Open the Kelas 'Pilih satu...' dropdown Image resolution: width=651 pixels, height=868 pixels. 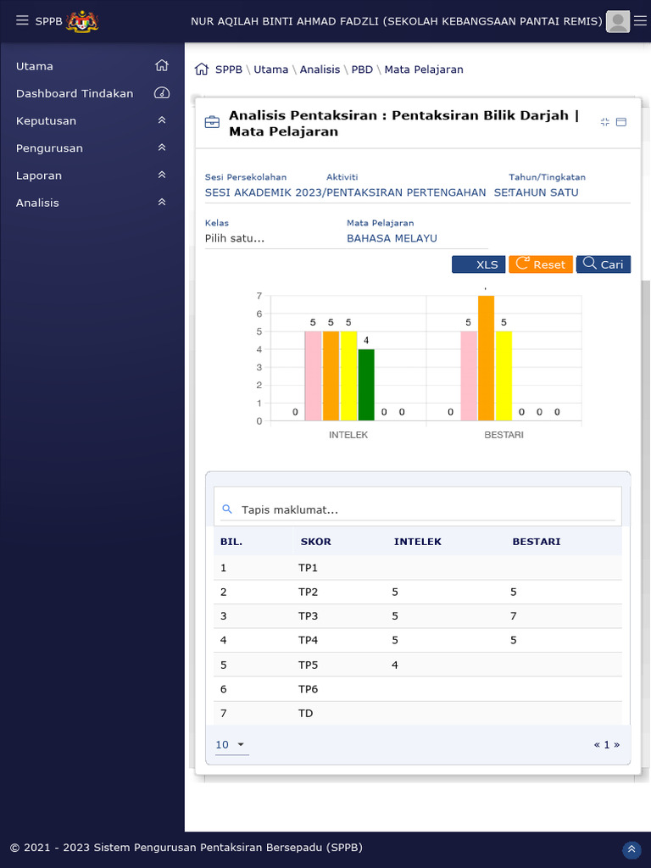(x=271, y=238)
